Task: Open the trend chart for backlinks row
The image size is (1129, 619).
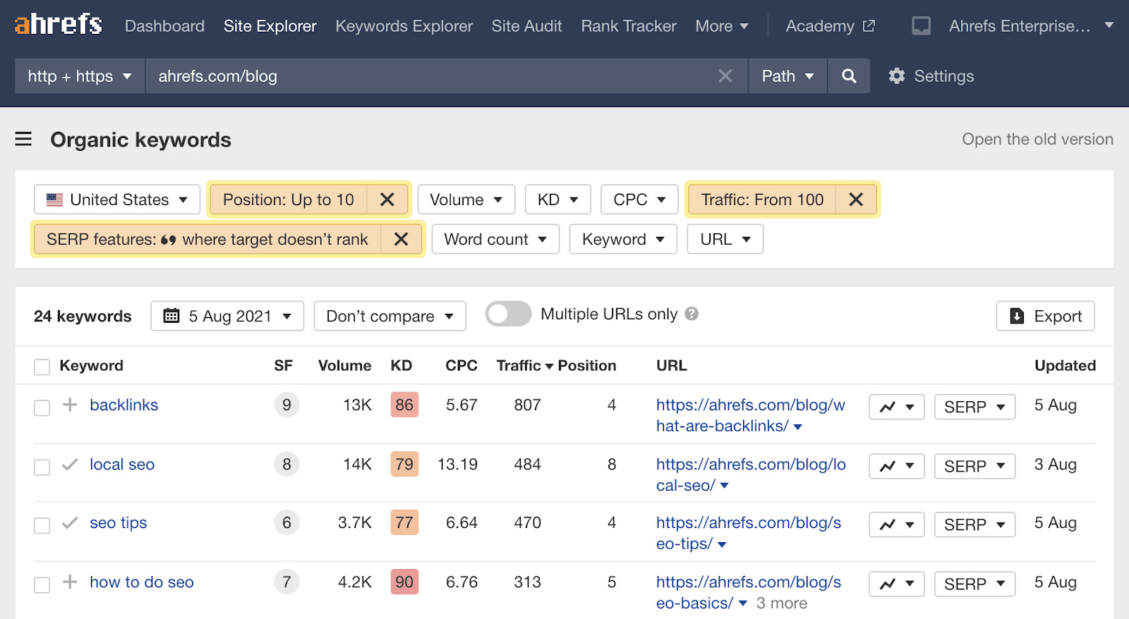Action: click(896, 407)
